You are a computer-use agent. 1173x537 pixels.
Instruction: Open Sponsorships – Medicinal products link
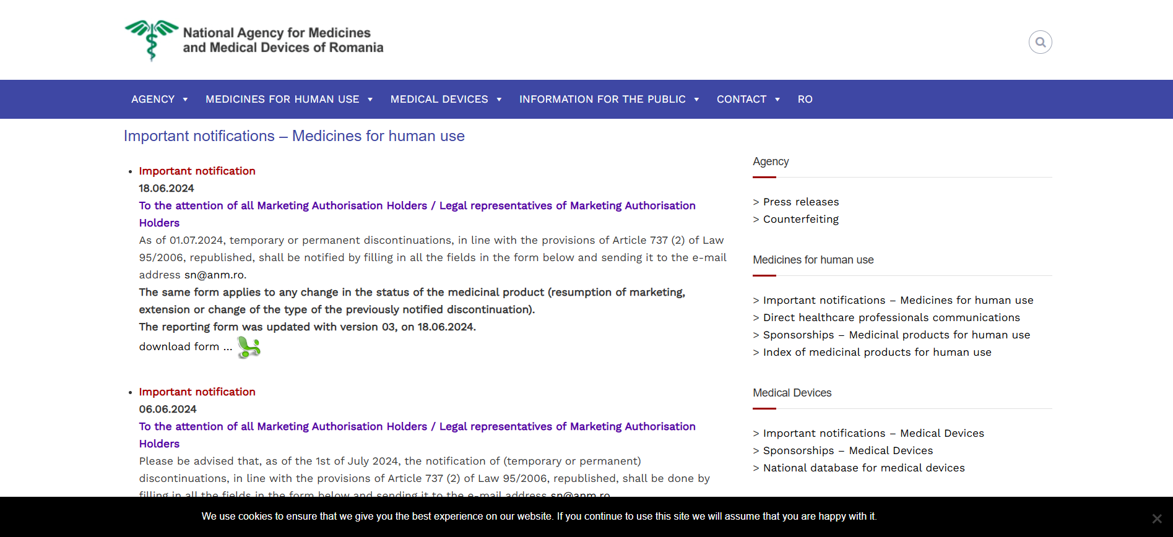[x=896, y=335]
